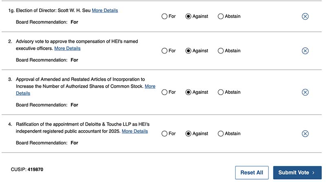View More Details on Deloitte & Touche ratification
The height and width of the screenshot is (182, 326).
click(x=134, y=131)
